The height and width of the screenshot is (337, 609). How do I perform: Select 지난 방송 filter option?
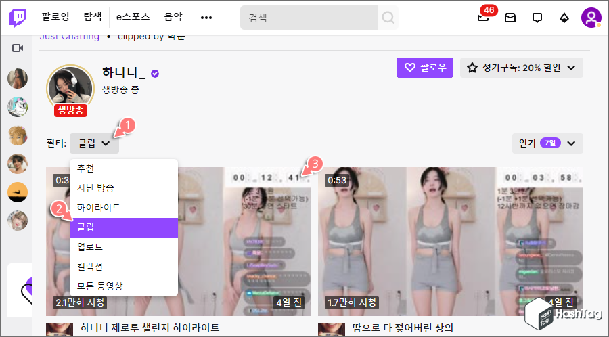(124, 188)
